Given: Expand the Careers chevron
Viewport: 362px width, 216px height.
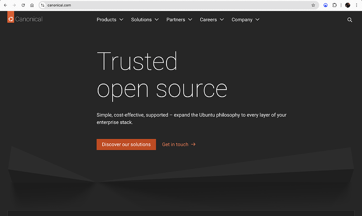Looking at the screenshot, I should pyautogui.click(x=222, y=19).
